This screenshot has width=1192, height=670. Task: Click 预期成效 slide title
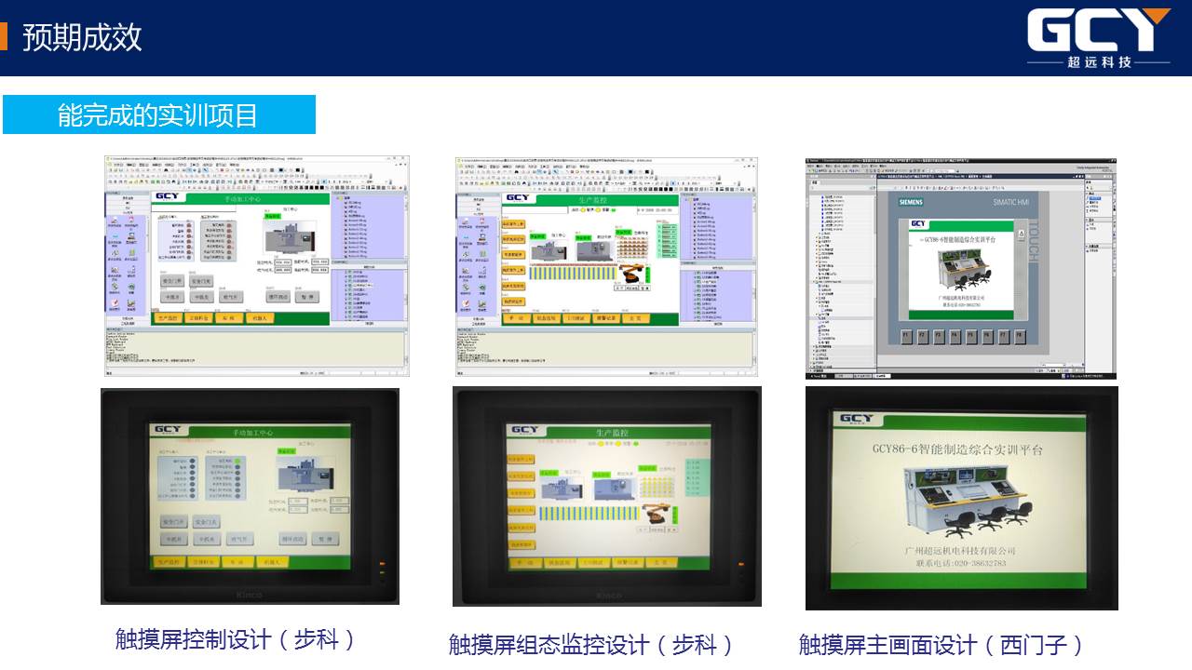(x=82, y=37)
